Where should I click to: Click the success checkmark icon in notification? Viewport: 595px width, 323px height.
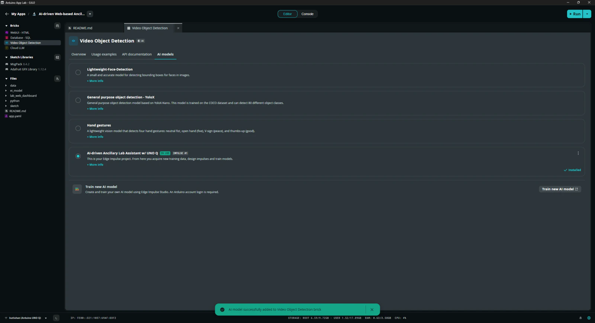point(222,310)
